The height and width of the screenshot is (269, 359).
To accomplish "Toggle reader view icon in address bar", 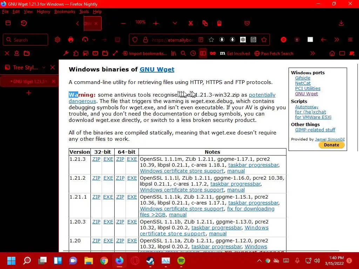I will click(201, 40).
